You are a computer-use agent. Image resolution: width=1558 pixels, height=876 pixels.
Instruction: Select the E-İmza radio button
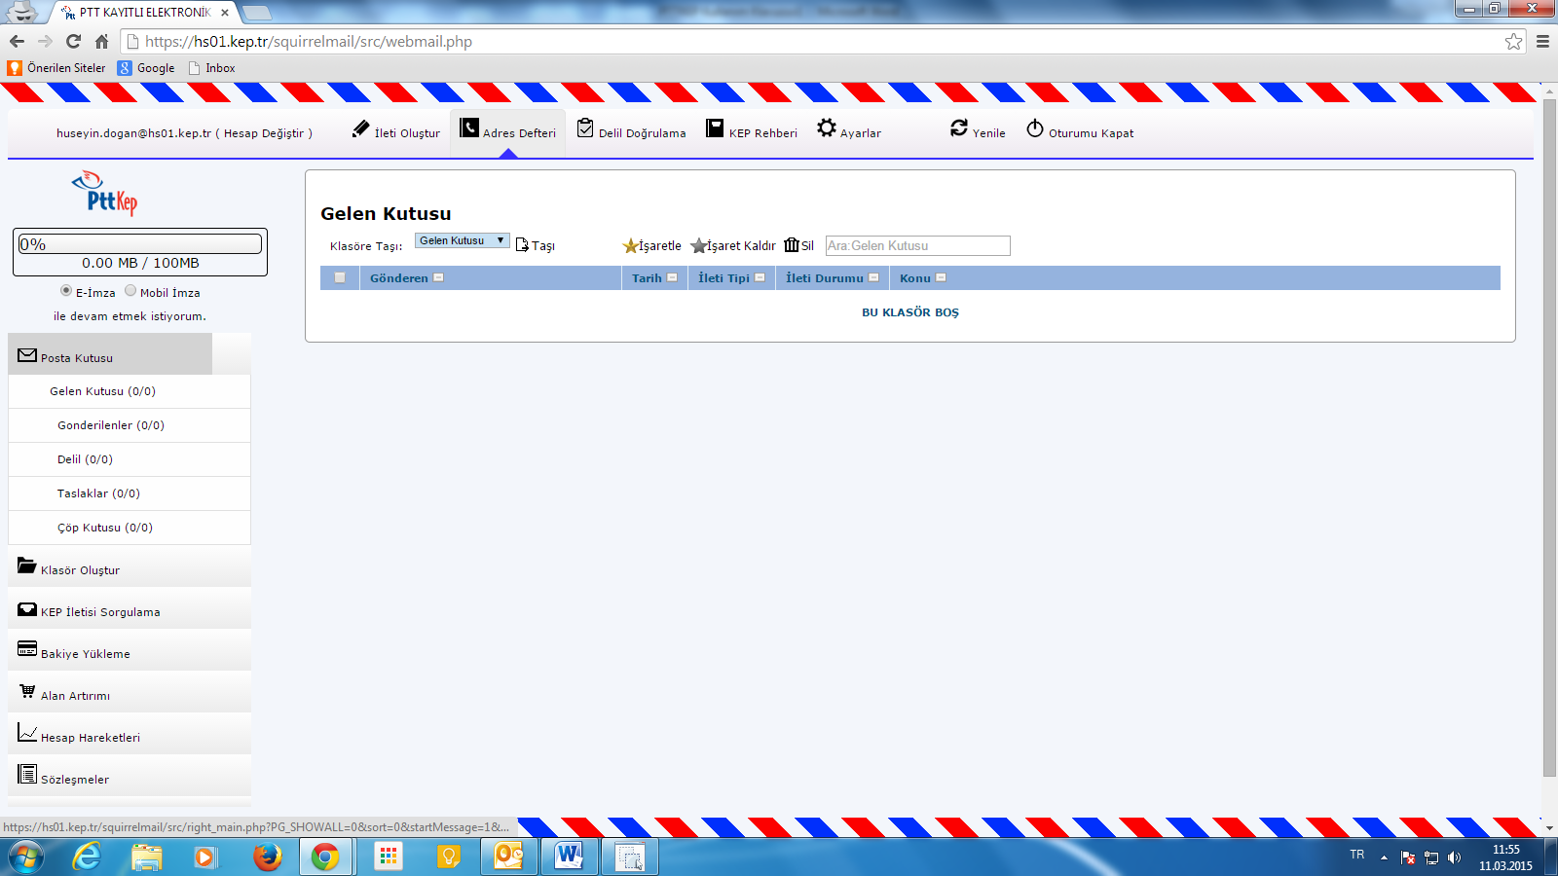66,290
